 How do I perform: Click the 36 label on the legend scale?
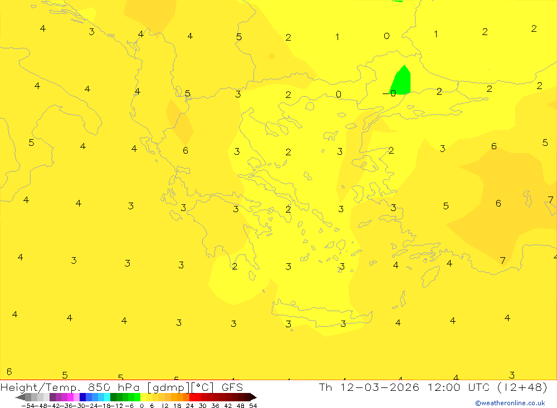215,406
